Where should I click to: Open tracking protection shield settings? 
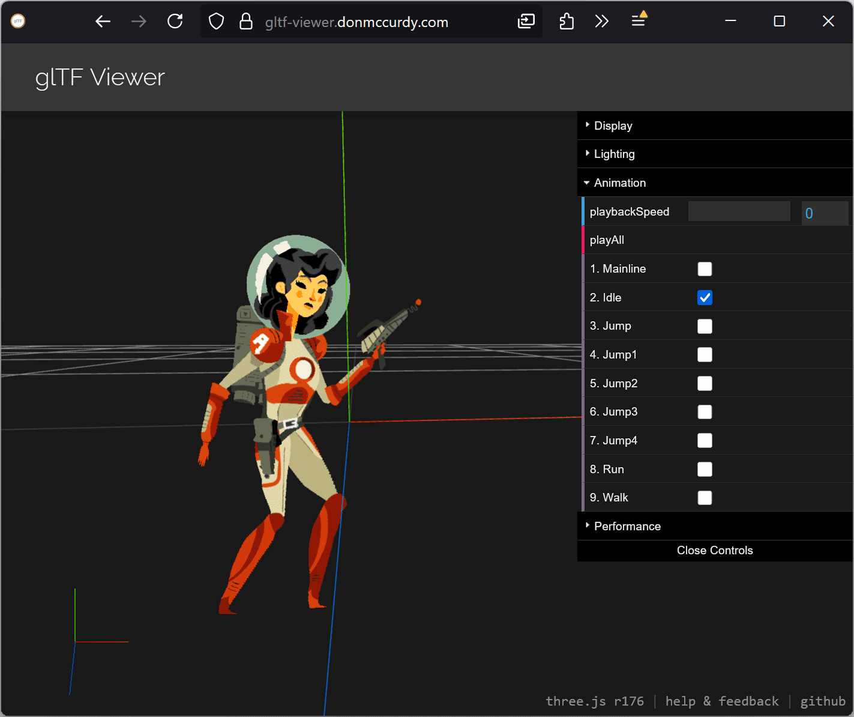pos(216,21)
